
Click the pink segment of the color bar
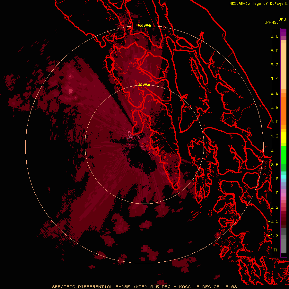284,195
